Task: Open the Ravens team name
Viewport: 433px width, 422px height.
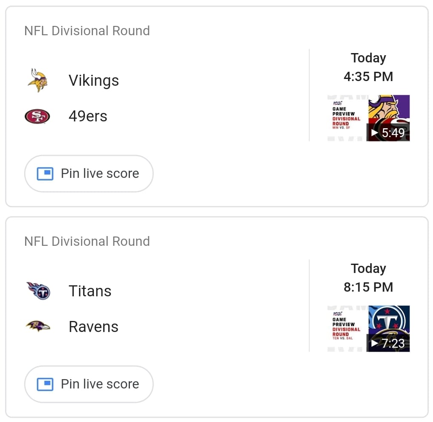Action: (93, 327)
